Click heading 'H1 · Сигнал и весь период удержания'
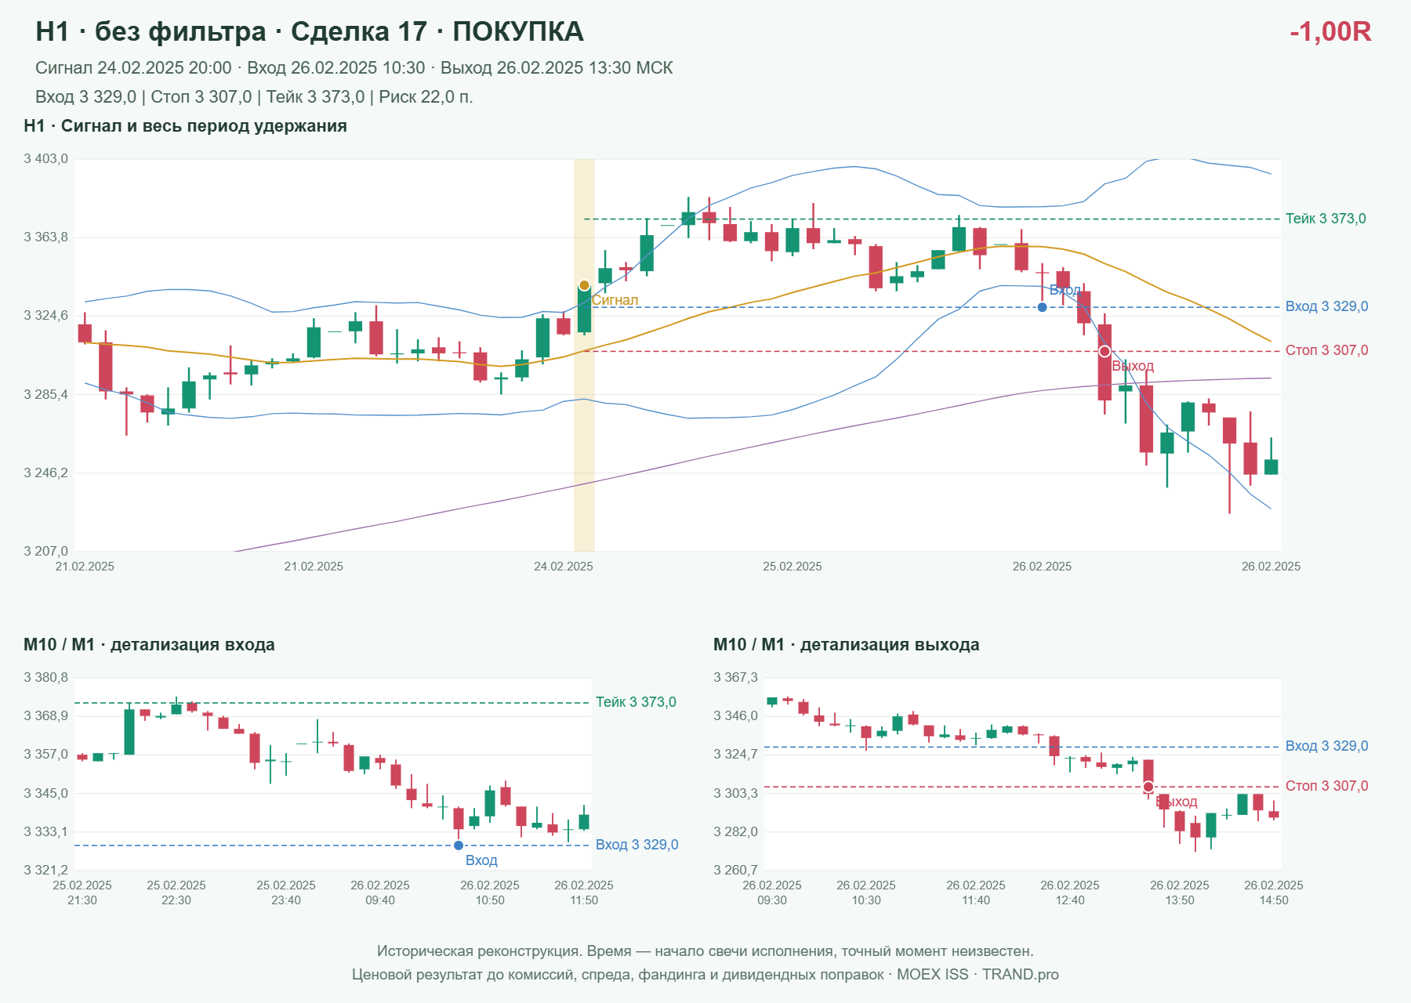1411x1003 pixels. pyautogui.click(x=185, y=126)
